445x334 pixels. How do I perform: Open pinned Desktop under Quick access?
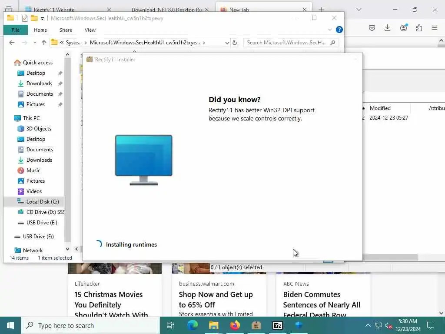(x=36, y=73)
